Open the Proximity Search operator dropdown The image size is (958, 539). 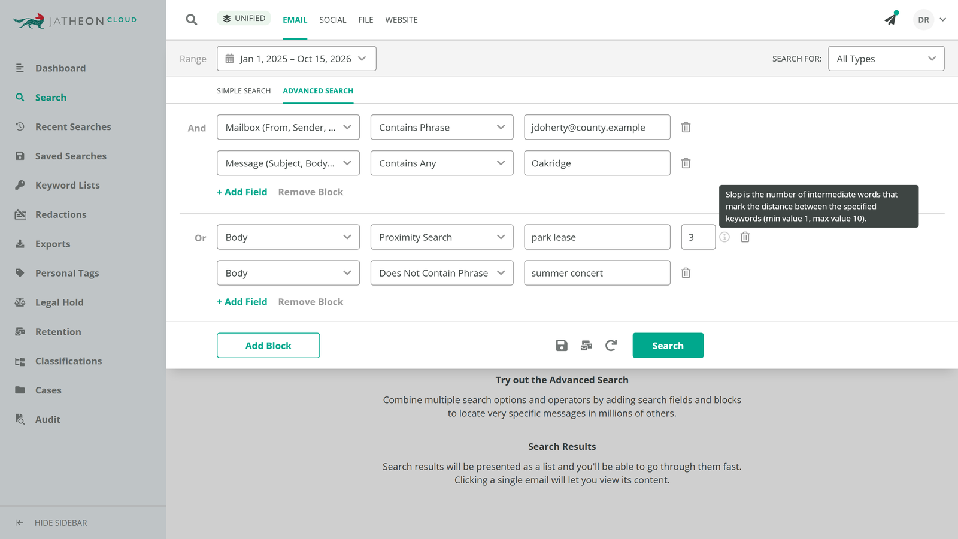click(x=442, y=237)
